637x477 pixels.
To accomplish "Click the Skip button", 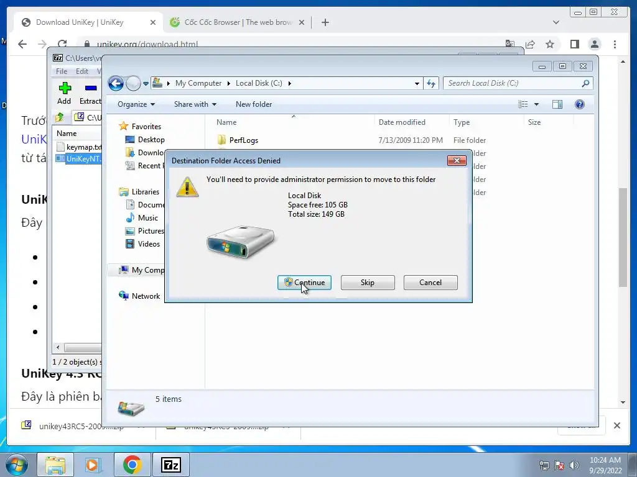I will tap(368, 283).
